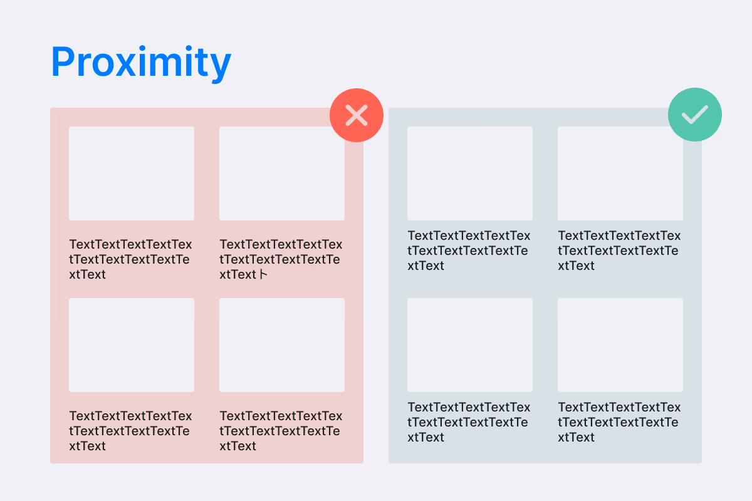This screenshot has width=752, height=501.
Task: Select top-left image placeholder in gray panel
Action: point(470,173)
